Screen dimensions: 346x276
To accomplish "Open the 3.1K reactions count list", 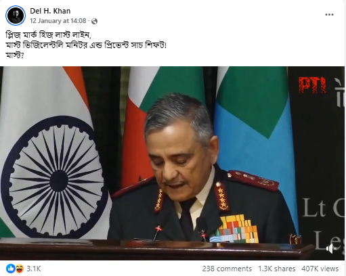I will click(x=34, y=269).
